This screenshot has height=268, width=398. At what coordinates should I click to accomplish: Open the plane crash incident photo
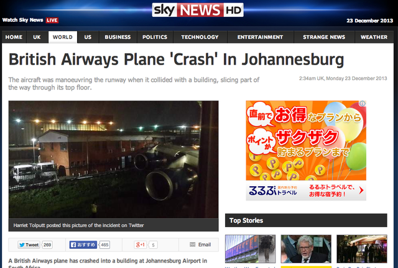[113, 159]
